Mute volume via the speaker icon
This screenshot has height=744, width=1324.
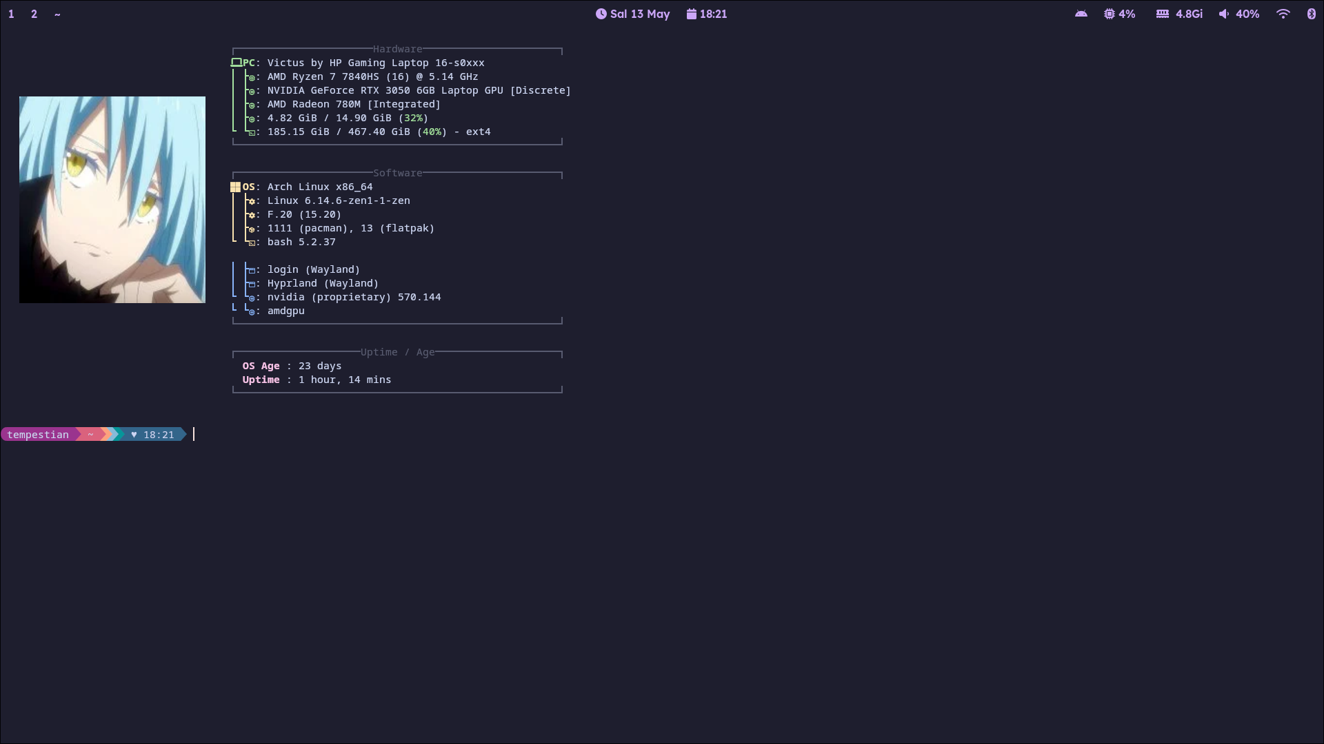coord(1223,14)
